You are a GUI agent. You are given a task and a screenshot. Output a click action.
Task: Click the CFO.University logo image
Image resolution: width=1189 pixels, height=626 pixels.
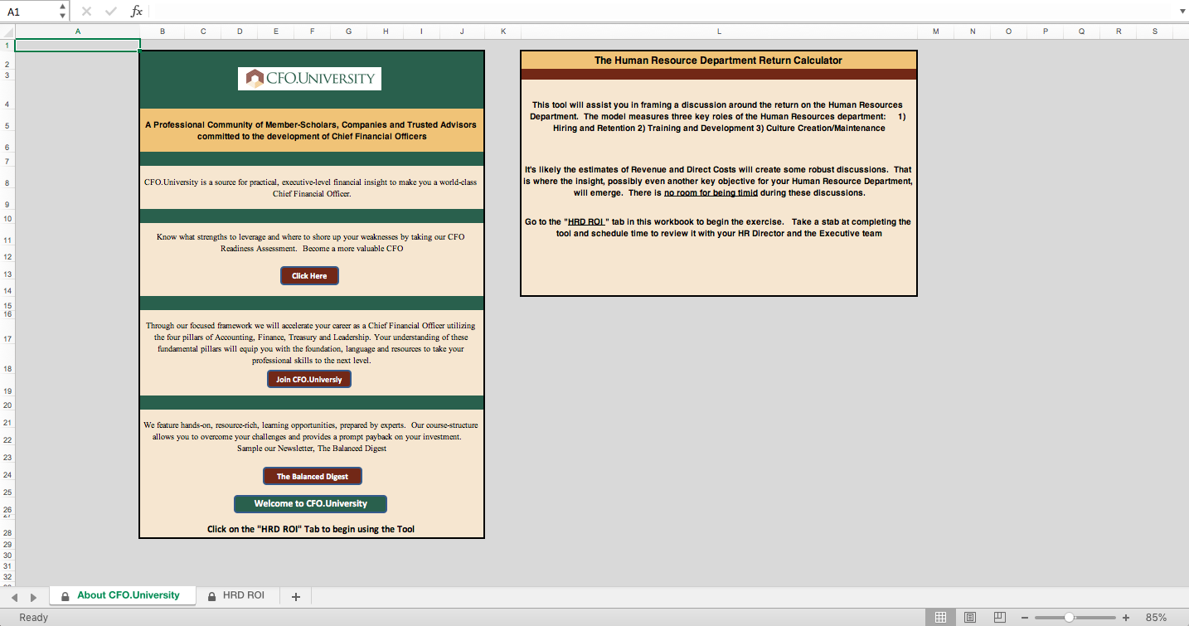point(309,79)
